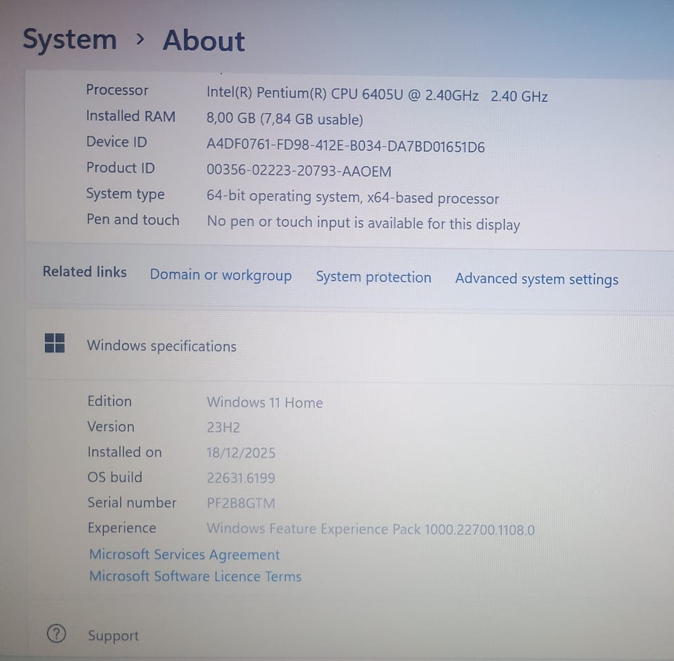Viewport: 674px width, 661px height.
Task: Click the Edition label
Action: pyautogui.click(x=110, y=401)
